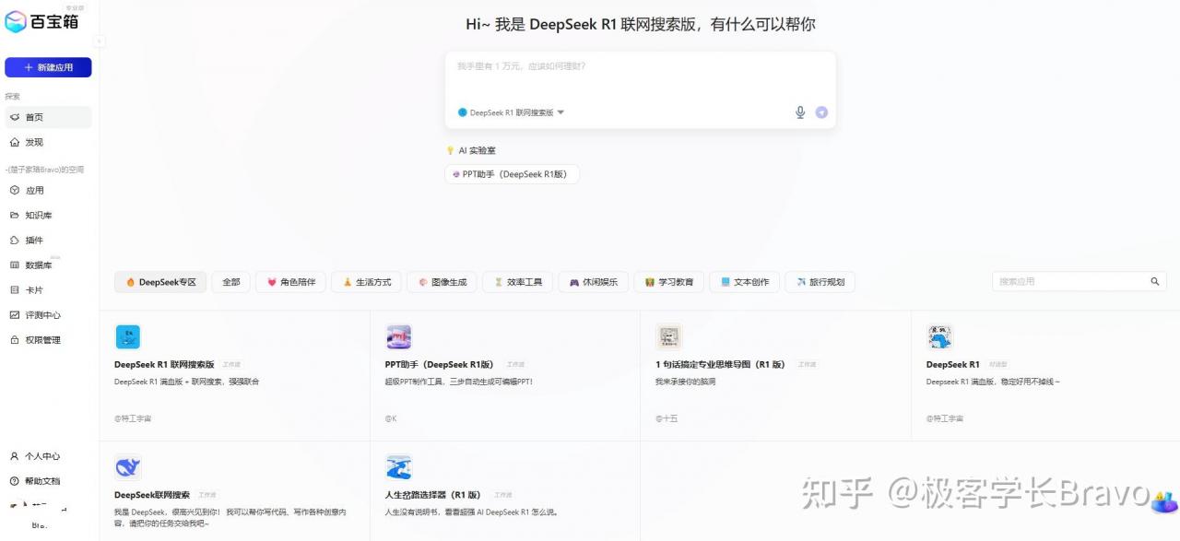Viewport: 1180px width, 541px height.
Task: Open the 人生岔路选择器（R1 版）card title
Action: pos(433,495)
